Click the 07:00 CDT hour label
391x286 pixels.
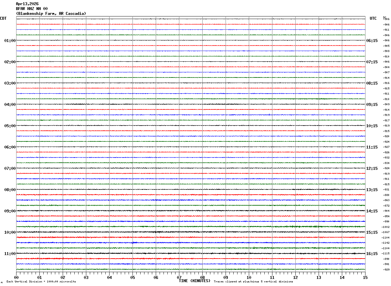point(10,169)
